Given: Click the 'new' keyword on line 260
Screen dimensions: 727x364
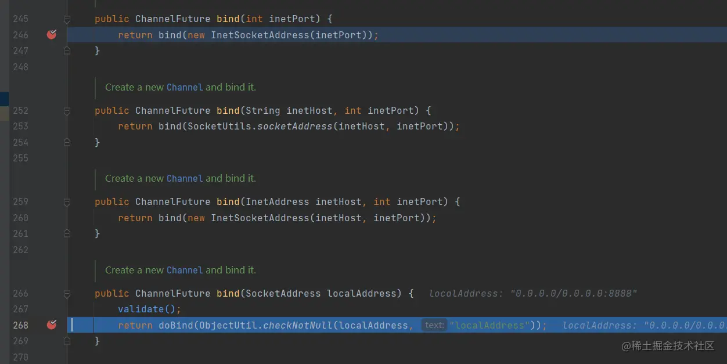Looking at the screenshot, I should pyautogui.click(x=196, y=218).
